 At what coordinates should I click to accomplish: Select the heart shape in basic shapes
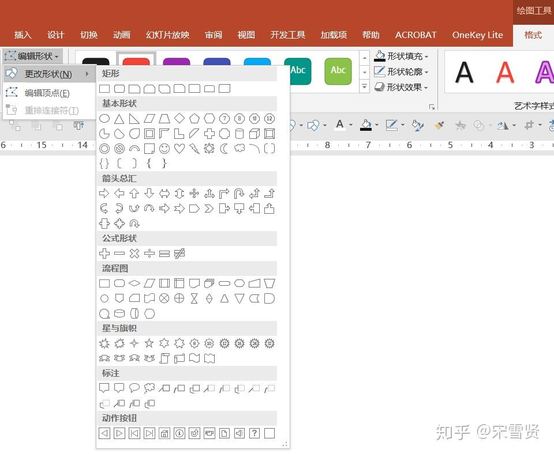pyautogui.click(x=179, y=149)
